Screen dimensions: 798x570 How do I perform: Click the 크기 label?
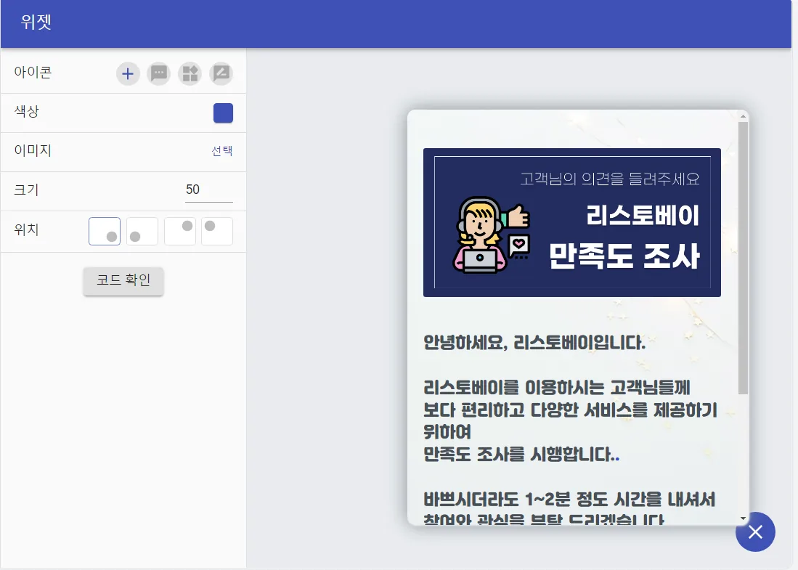(26, 190)
